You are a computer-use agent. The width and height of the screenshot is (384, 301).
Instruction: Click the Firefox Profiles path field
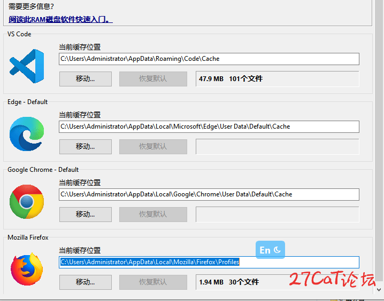pyautogui.click(x=209, y=262)
